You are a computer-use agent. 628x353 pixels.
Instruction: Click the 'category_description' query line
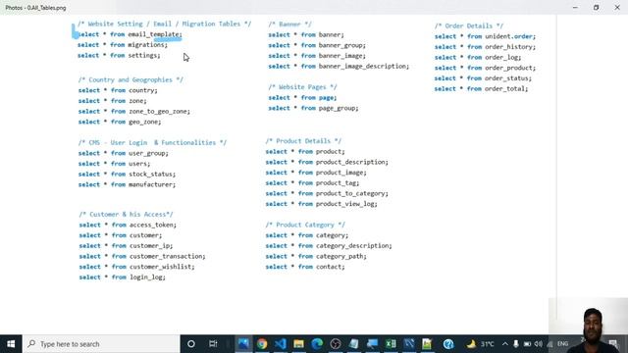click(x=329, y=246)
